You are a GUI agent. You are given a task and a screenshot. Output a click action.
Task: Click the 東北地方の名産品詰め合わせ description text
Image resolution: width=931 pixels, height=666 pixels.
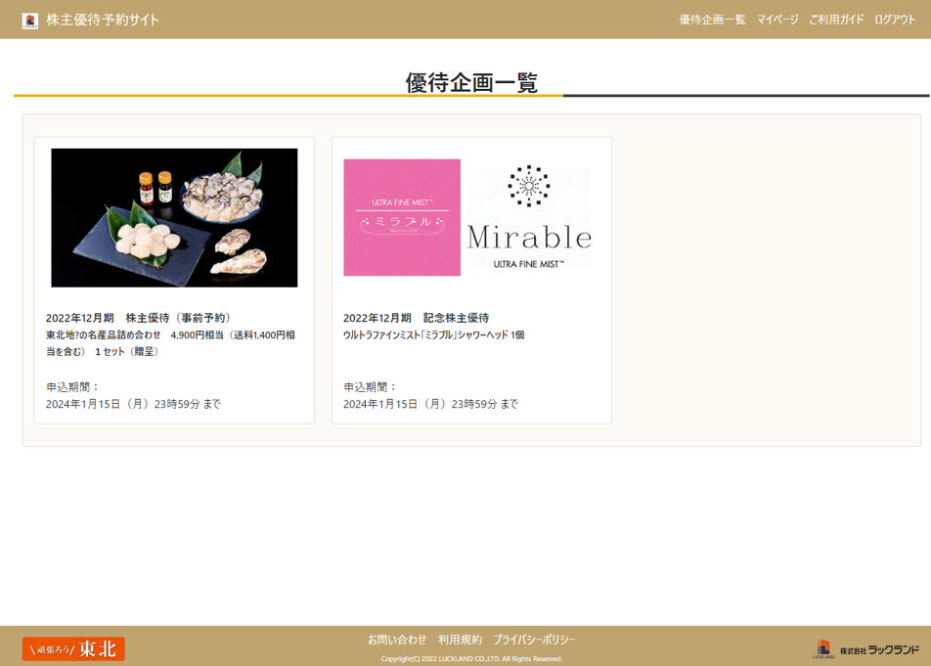pos(170,343)
